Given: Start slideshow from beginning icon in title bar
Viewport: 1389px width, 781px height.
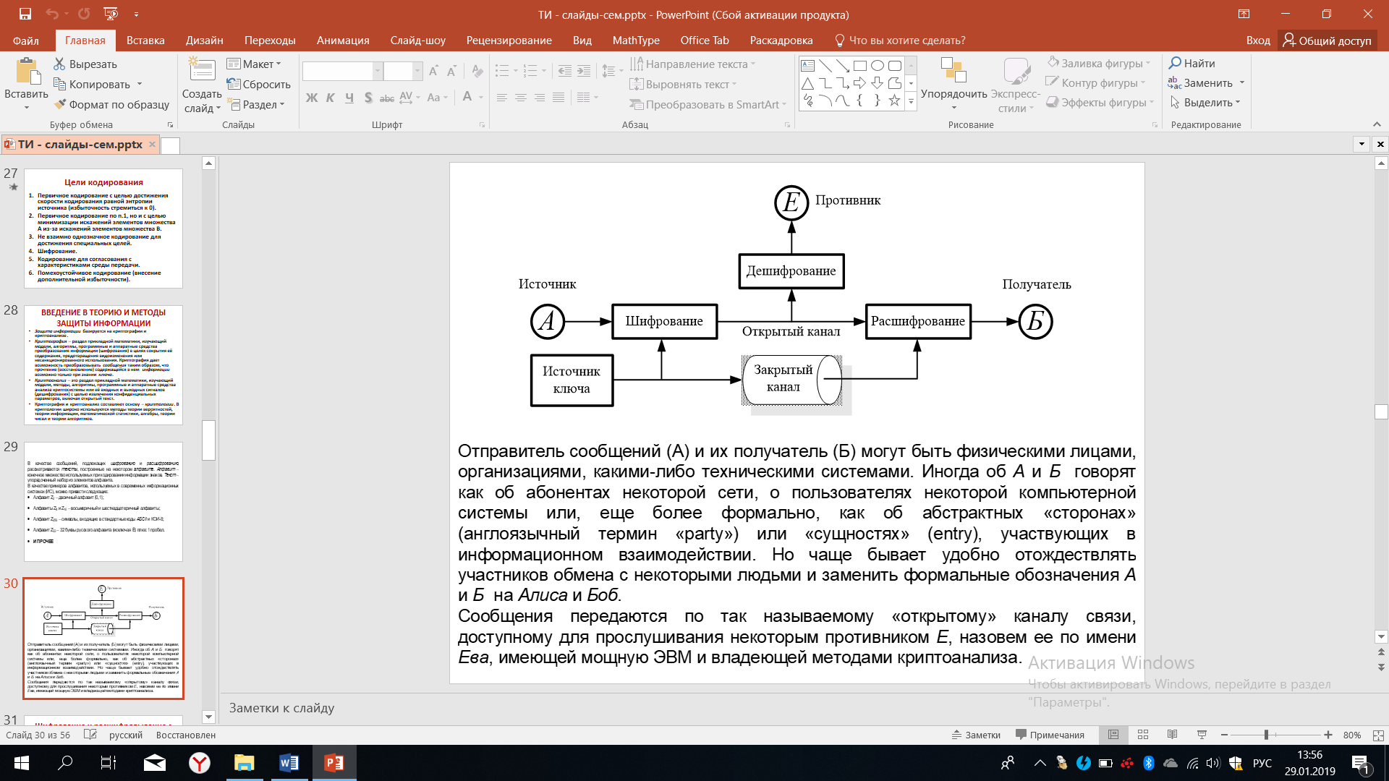Looking at the screenshot, I should pyautogui.click(x=111, y=14).
